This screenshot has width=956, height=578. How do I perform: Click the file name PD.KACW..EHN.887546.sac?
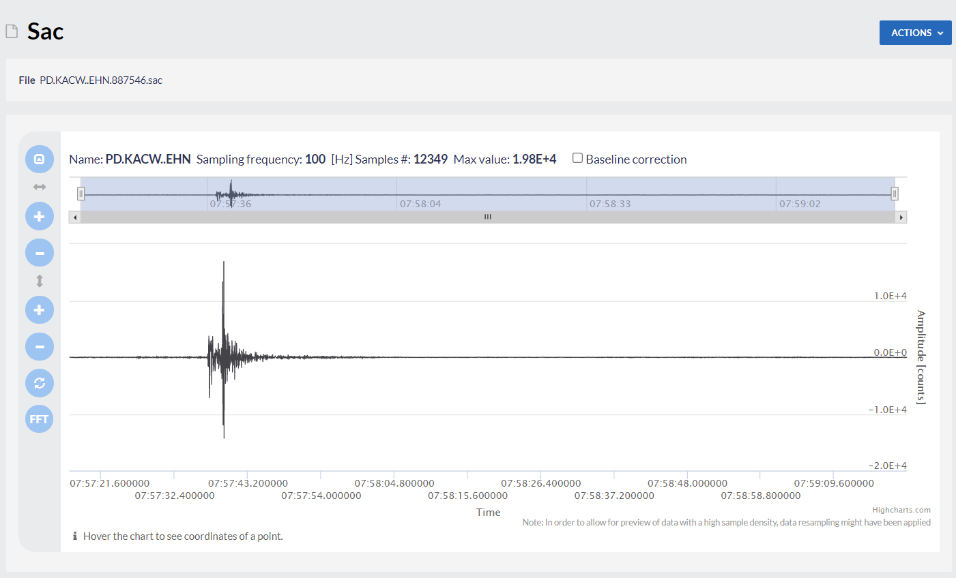pos(101,80)
